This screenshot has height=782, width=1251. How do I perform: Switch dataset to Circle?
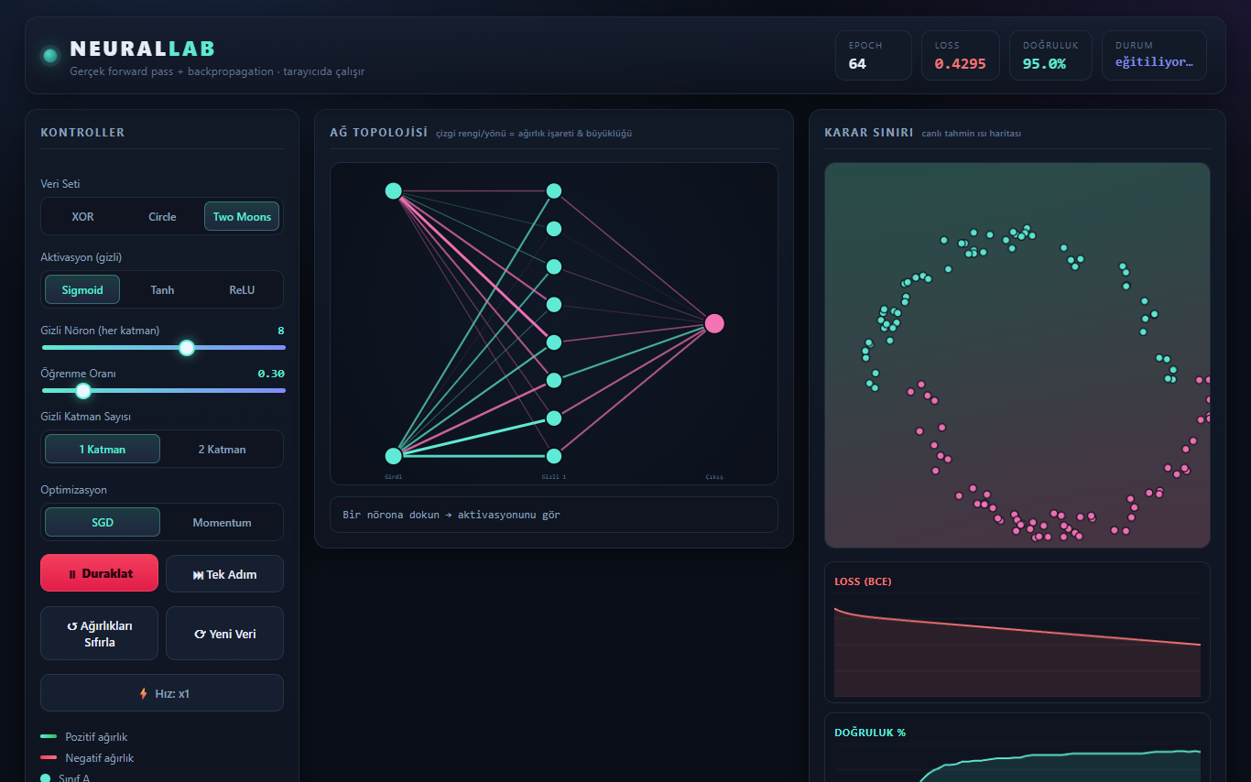[162, 217]
